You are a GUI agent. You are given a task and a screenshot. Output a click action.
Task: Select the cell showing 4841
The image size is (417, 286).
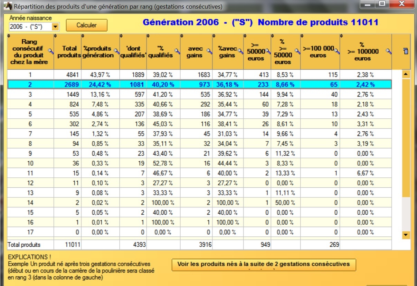click(68, 75)
